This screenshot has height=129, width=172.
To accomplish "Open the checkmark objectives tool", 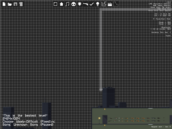I will tap(92, 4).
